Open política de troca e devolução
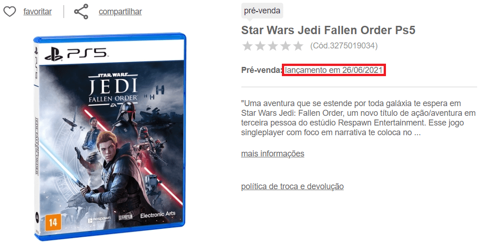This screenshot has height=245, width=479. coord(292,186)
